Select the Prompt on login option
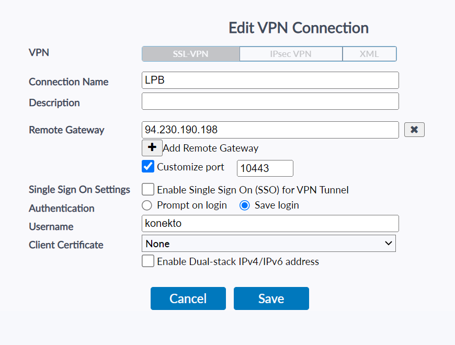Viewport: 455px width, 345px height. tap(147, 205)
